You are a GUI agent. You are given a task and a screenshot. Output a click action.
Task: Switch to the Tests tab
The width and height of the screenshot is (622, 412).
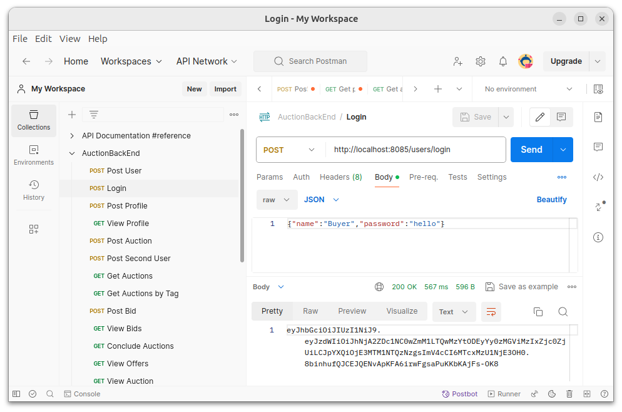click(x=457, y=177)
